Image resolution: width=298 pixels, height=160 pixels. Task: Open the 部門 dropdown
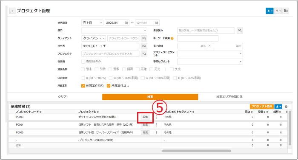115,31
